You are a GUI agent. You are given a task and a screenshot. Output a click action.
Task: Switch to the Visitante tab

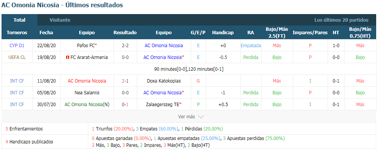pyautogui.click(x=60, y=20)
